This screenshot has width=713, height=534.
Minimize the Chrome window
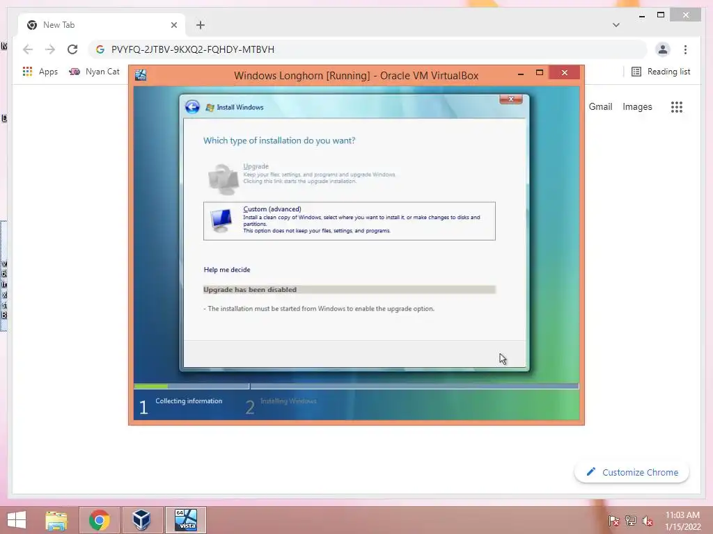642,16
